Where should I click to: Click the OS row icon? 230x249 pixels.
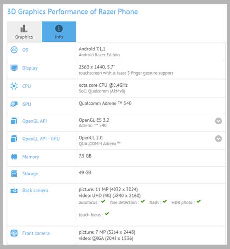pyautogui.click(x=14, y=50)
